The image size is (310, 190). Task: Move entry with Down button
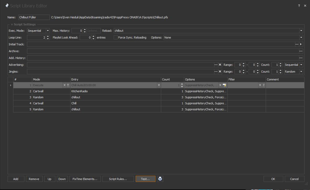coord(62,179)
